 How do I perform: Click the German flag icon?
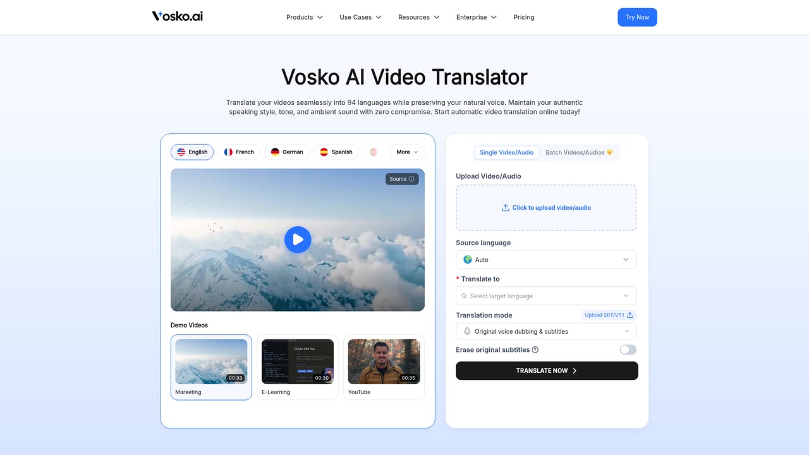[x=275, y=152]
